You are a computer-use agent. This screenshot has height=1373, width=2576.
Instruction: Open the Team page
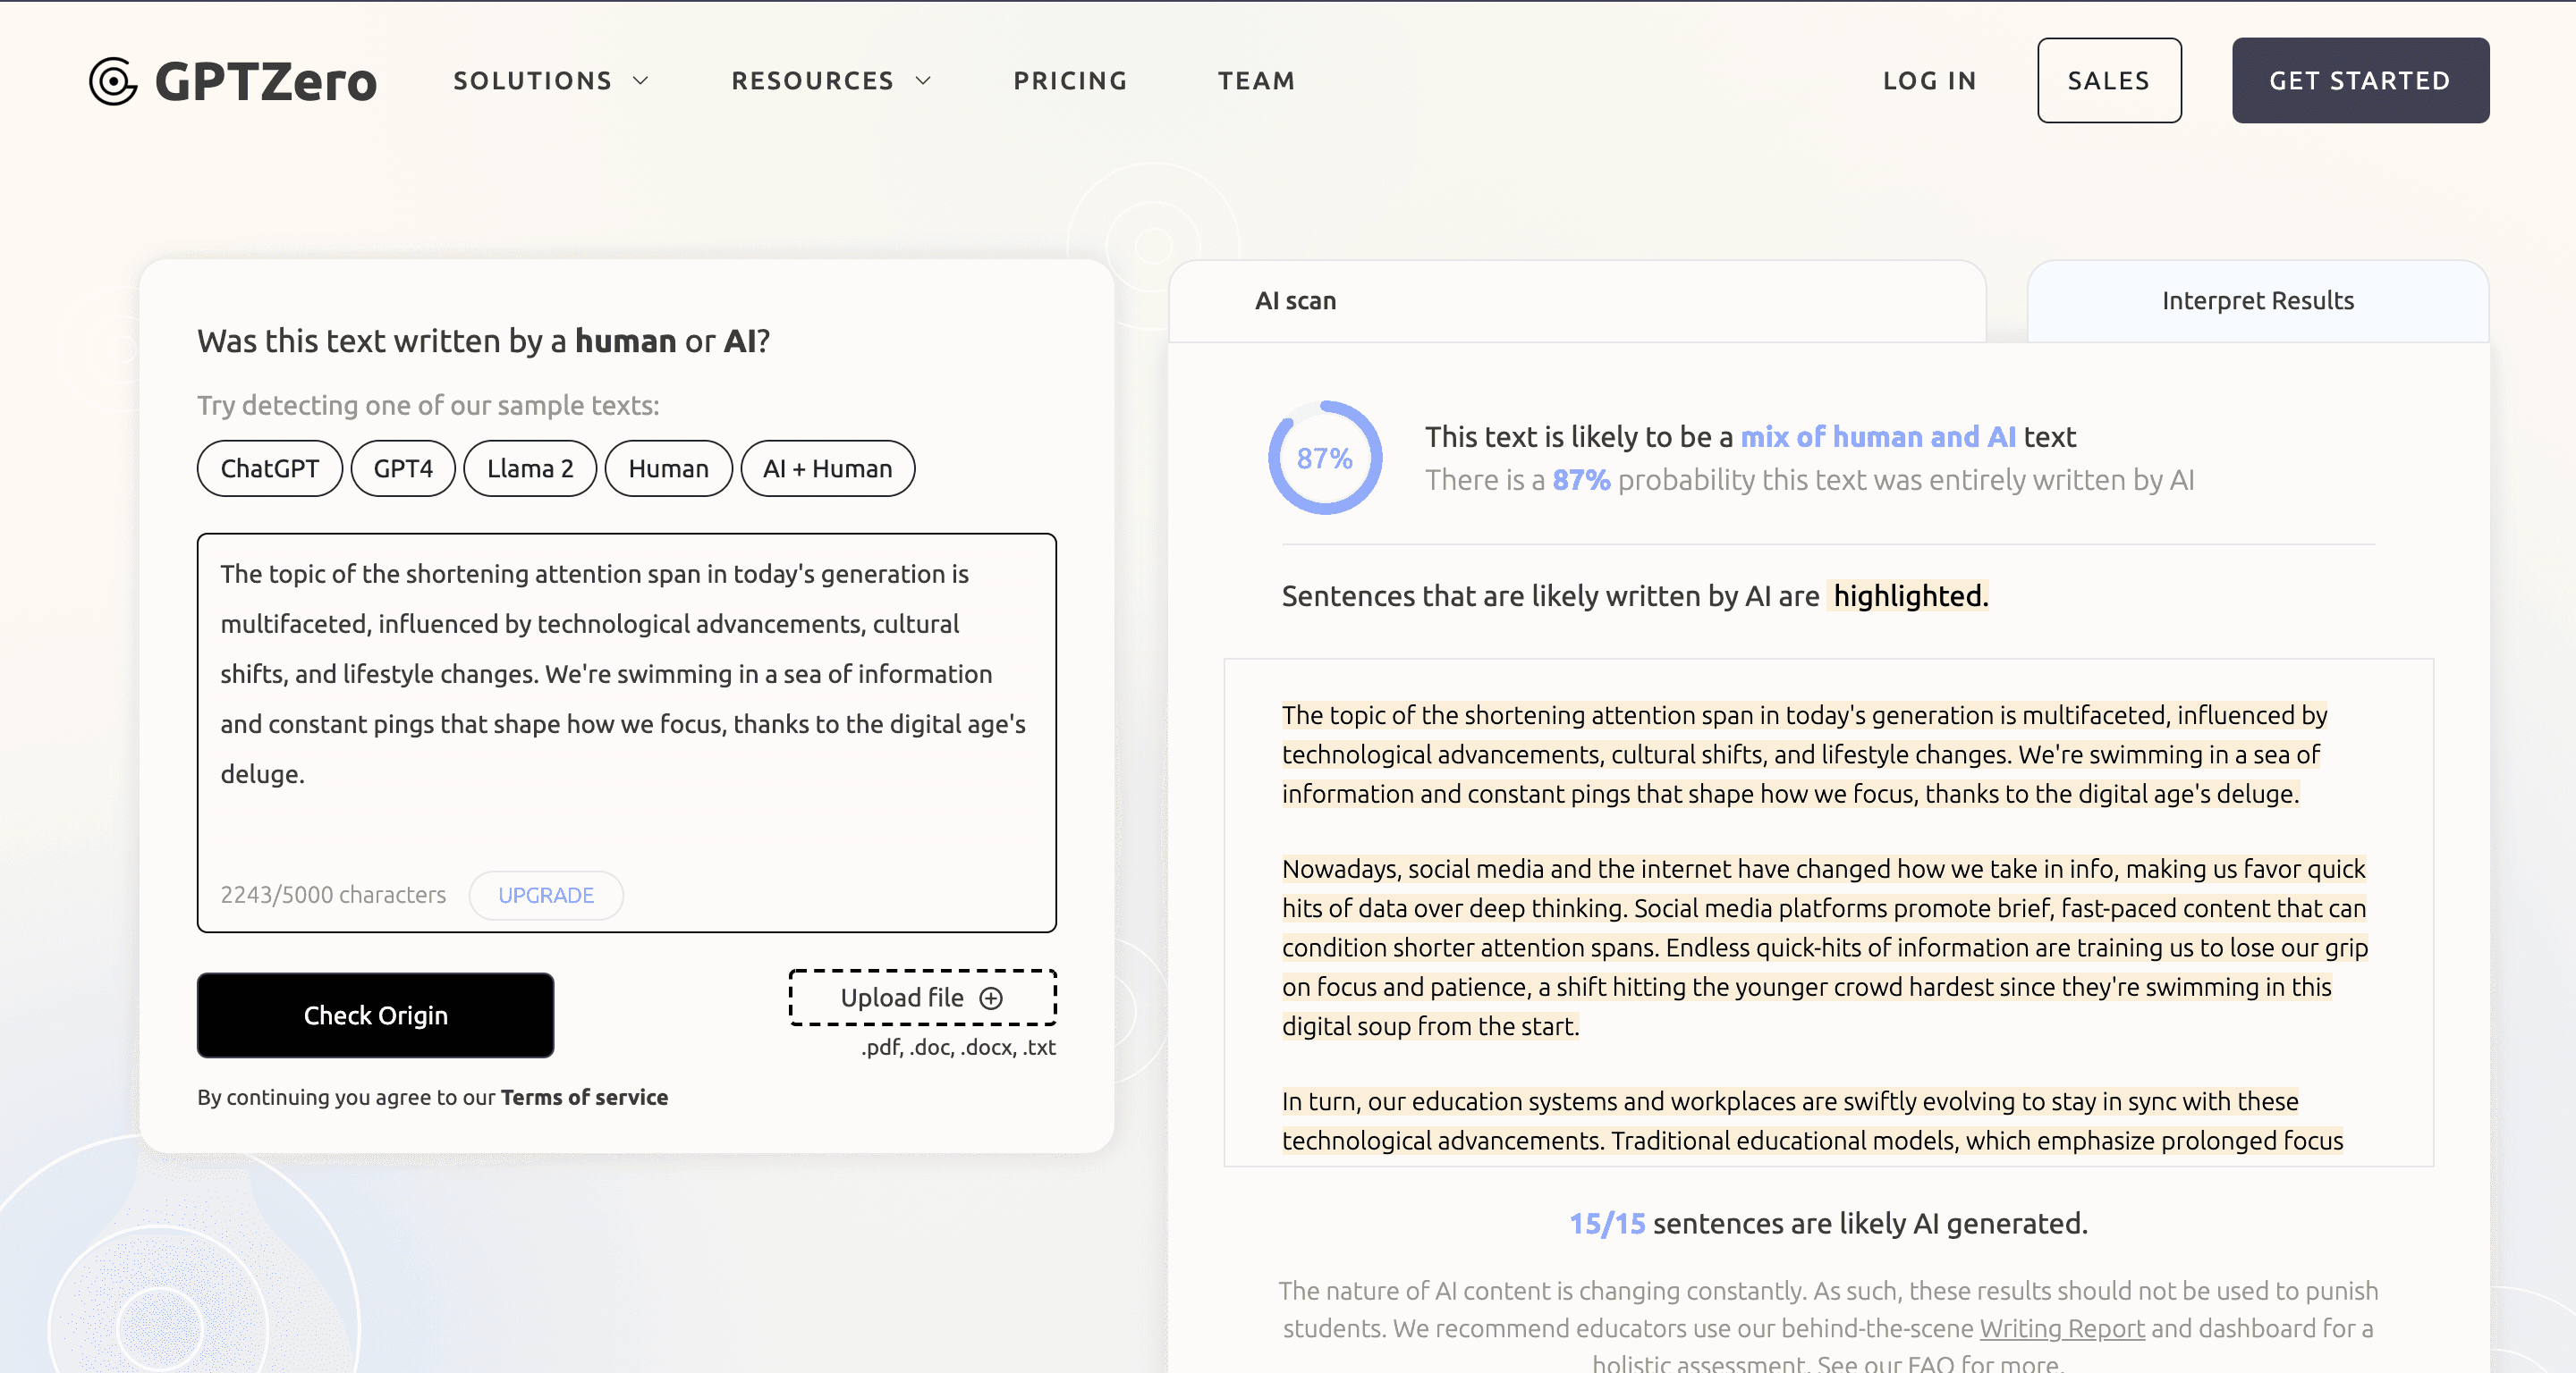(1256, 81)
